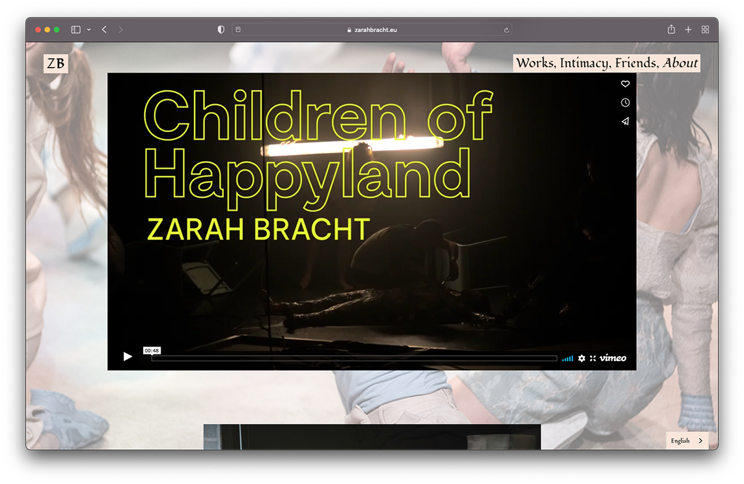Go forward to next page
Screen dimensions: 744x484
tap(120, 29)
